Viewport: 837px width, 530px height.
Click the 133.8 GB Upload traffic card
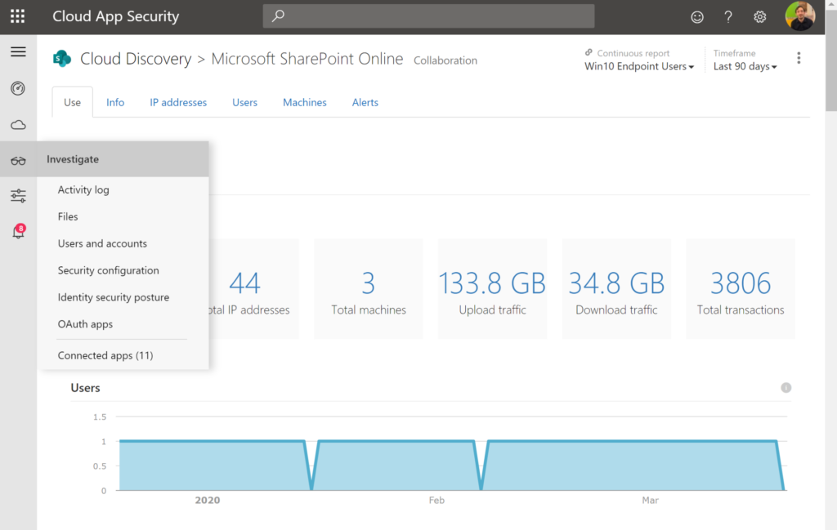point(492,289)
